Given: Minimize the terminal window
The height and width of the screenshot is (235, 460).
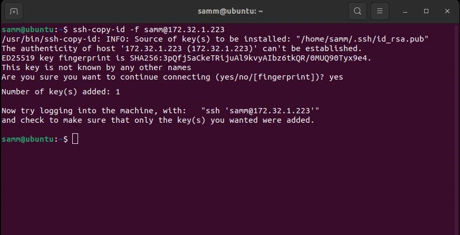Looking at the screenshot, I should (x=405, y=12).
